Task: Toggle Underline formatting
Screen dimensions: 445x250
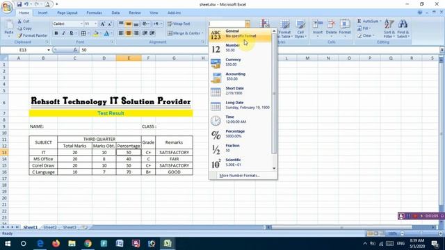Action: (x=71, y=33)
